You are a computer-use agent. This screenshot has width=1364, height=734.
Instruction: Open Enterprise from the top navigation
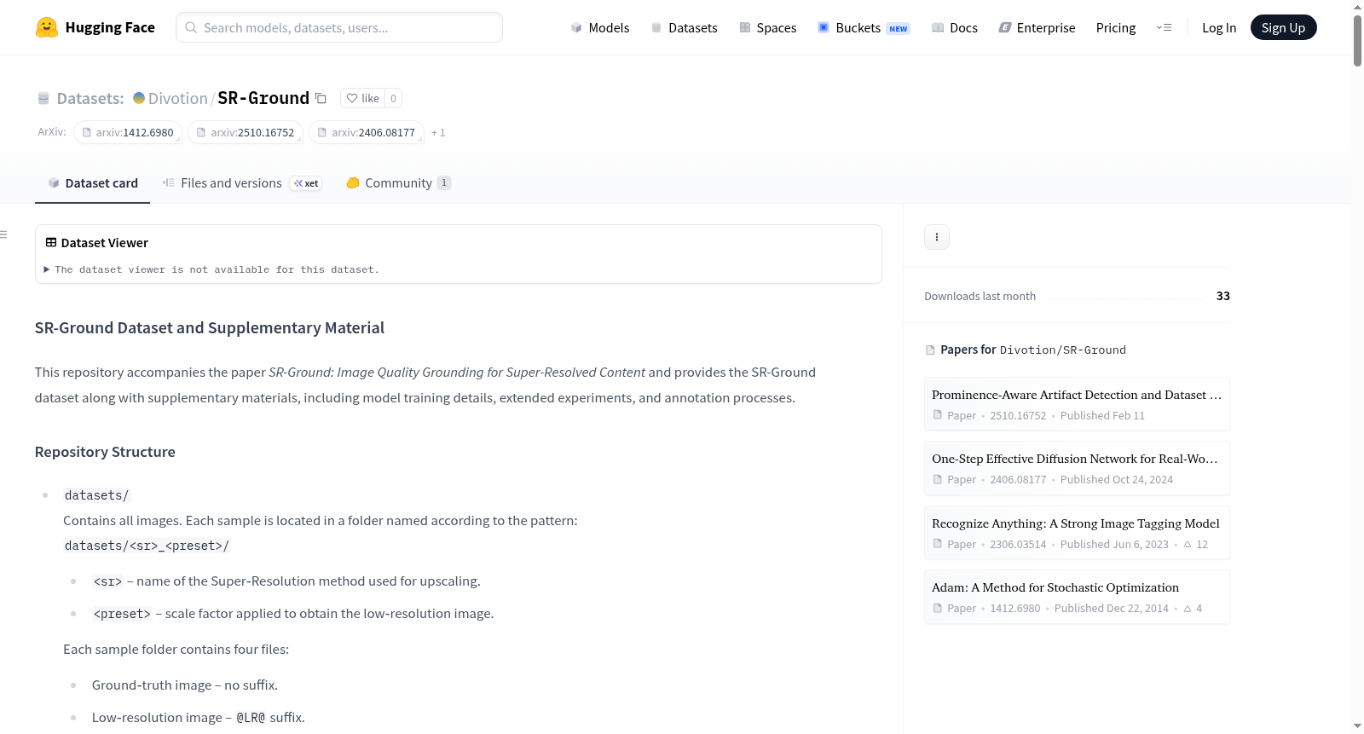[1037, 27]
